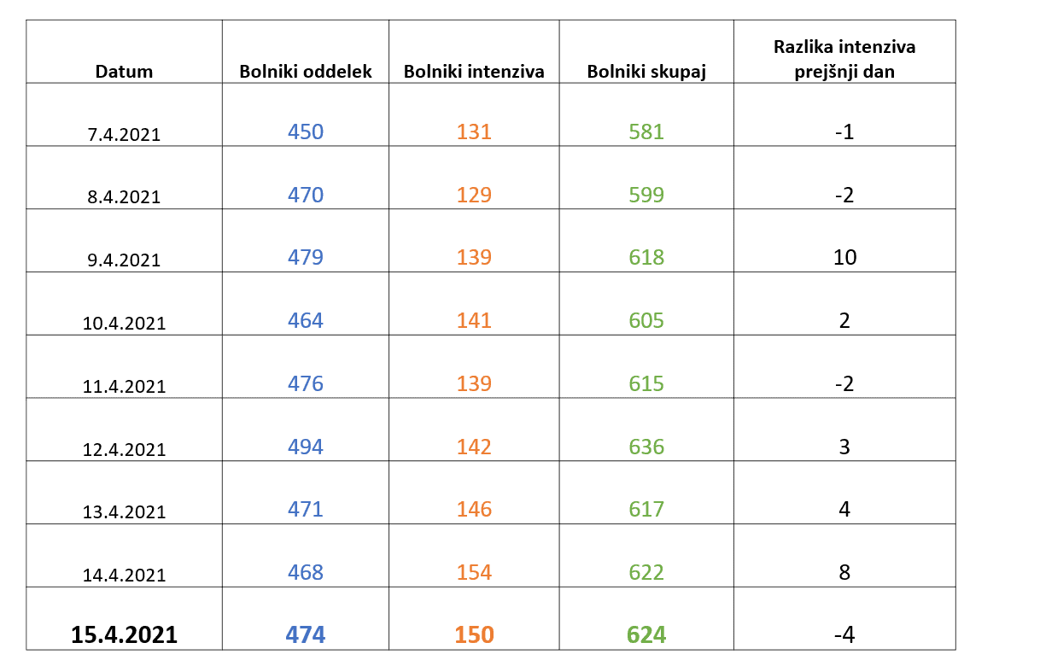Select the bold orange value 150
Image resolution: width=1040 pixels, height=672 pixels.
click(474, 635)
